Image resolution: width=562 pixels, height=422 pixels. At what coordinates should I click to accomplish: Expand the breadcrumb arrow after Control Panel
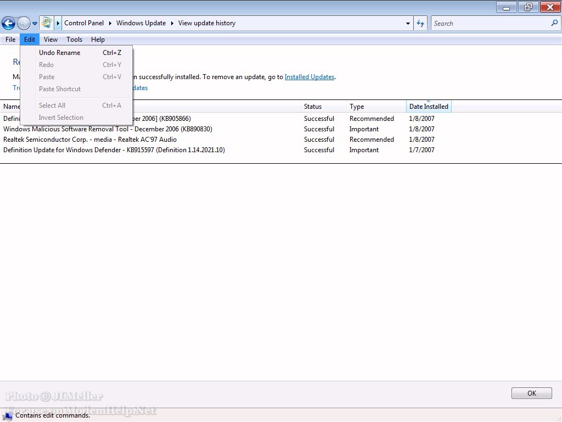click(x=110, y=23)
